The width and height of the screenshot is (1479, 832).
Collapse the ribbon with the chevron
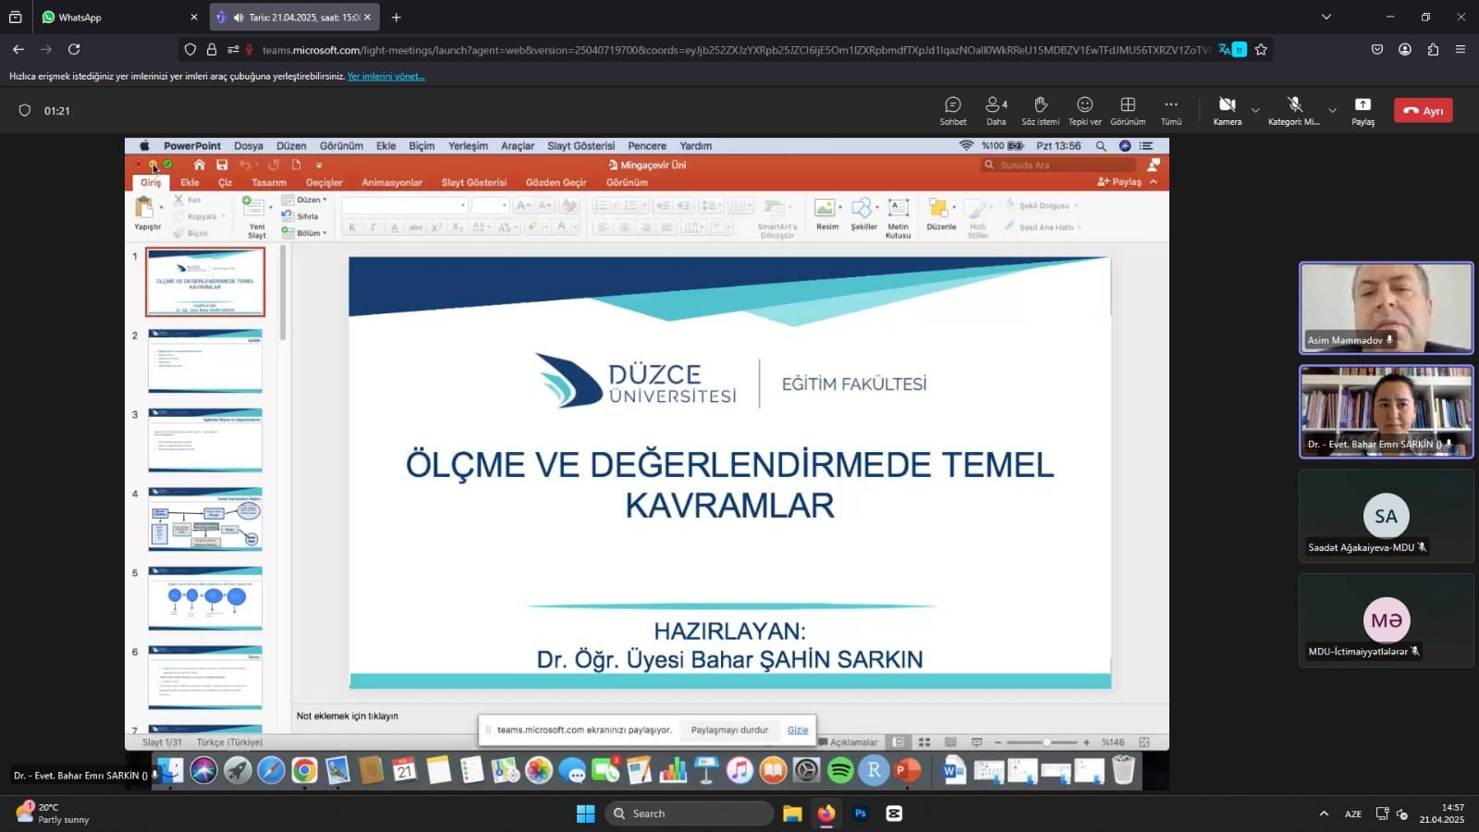(1154, 182)
